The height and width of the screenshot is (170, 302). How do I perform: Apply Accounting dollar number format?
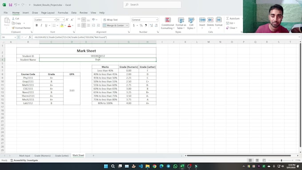click(x=134, y=25)
